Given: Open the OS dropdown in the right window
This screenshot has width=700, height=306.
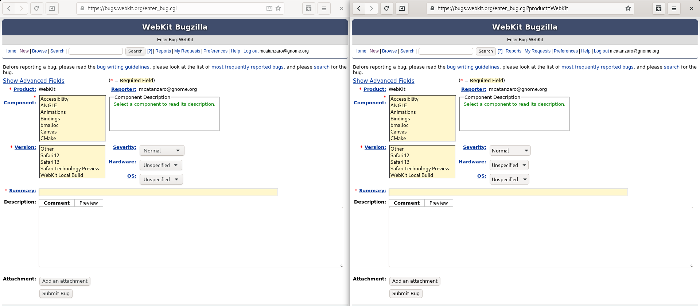Looking at the screenshot, I should tap(509, 179).
